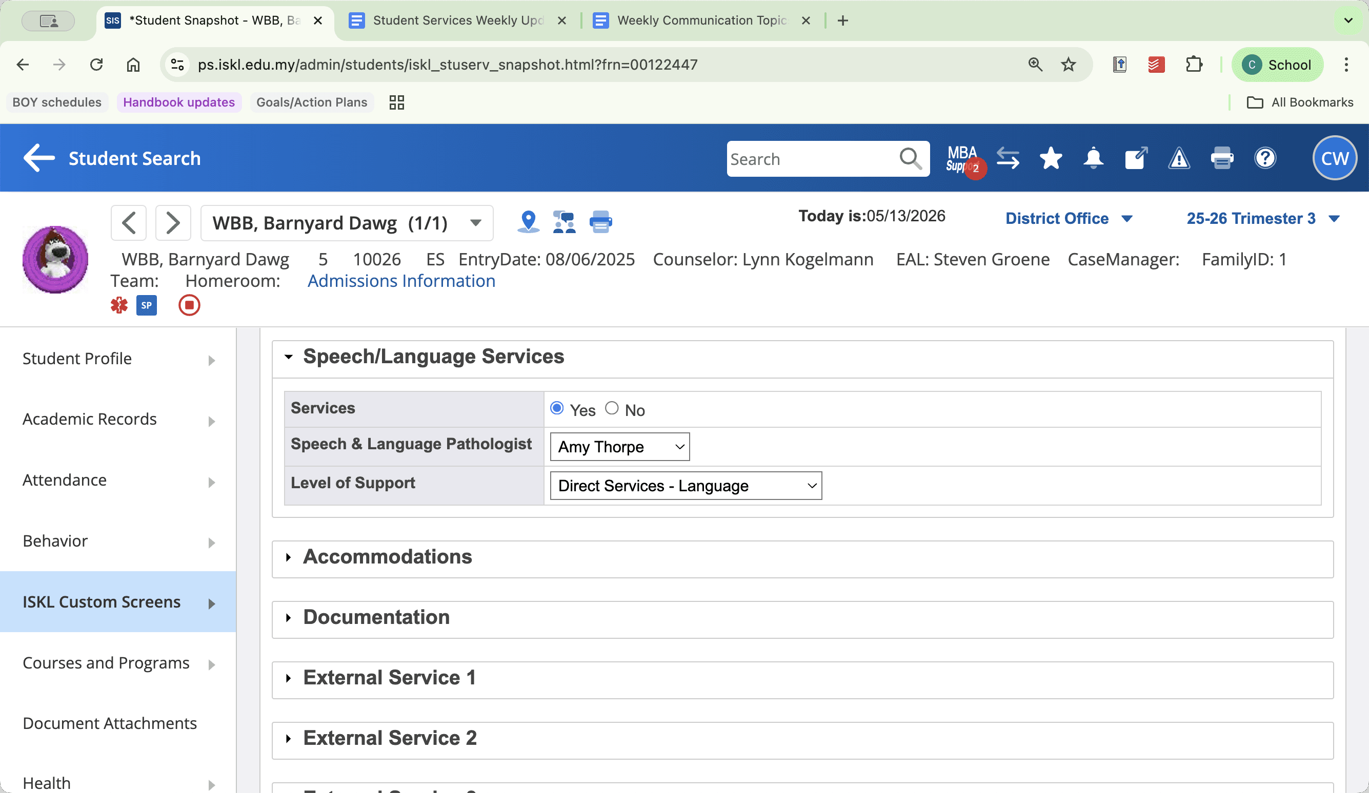Go back to Student Search

pos(112,158)
